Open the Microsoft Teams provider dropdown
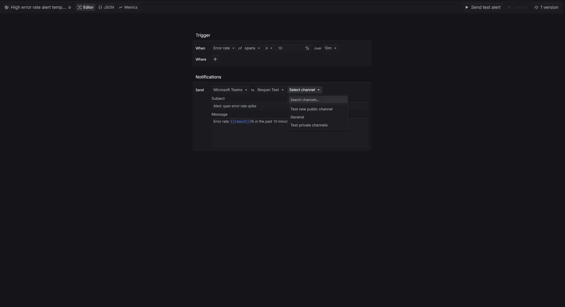 (230, 90)
